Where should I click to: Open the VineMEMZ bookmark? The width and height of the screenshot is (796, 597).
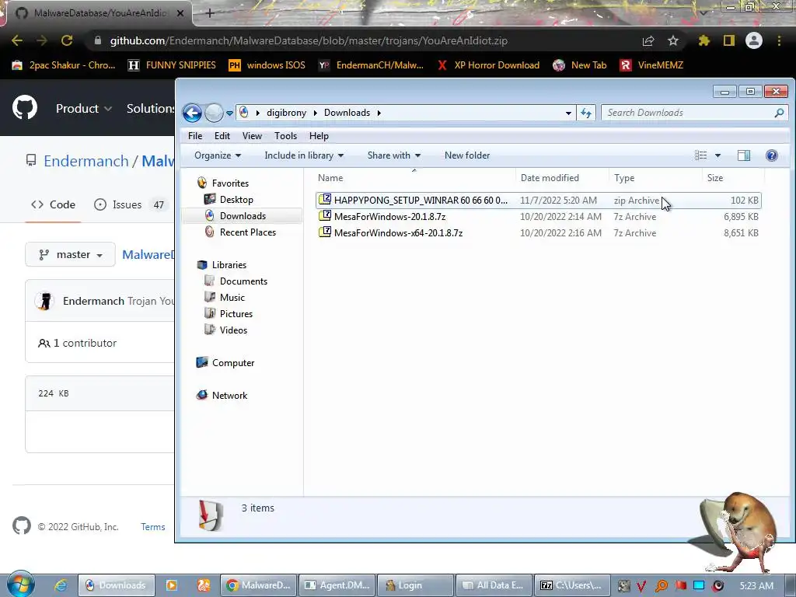pos(652,65)
